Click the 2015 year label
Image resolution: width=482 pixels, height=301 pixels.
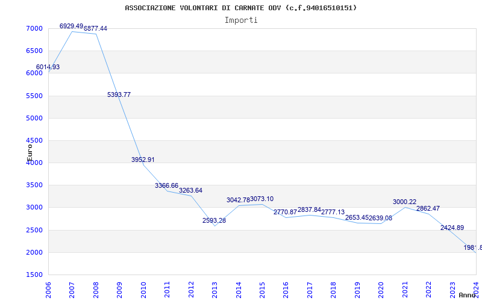[262, 290]
